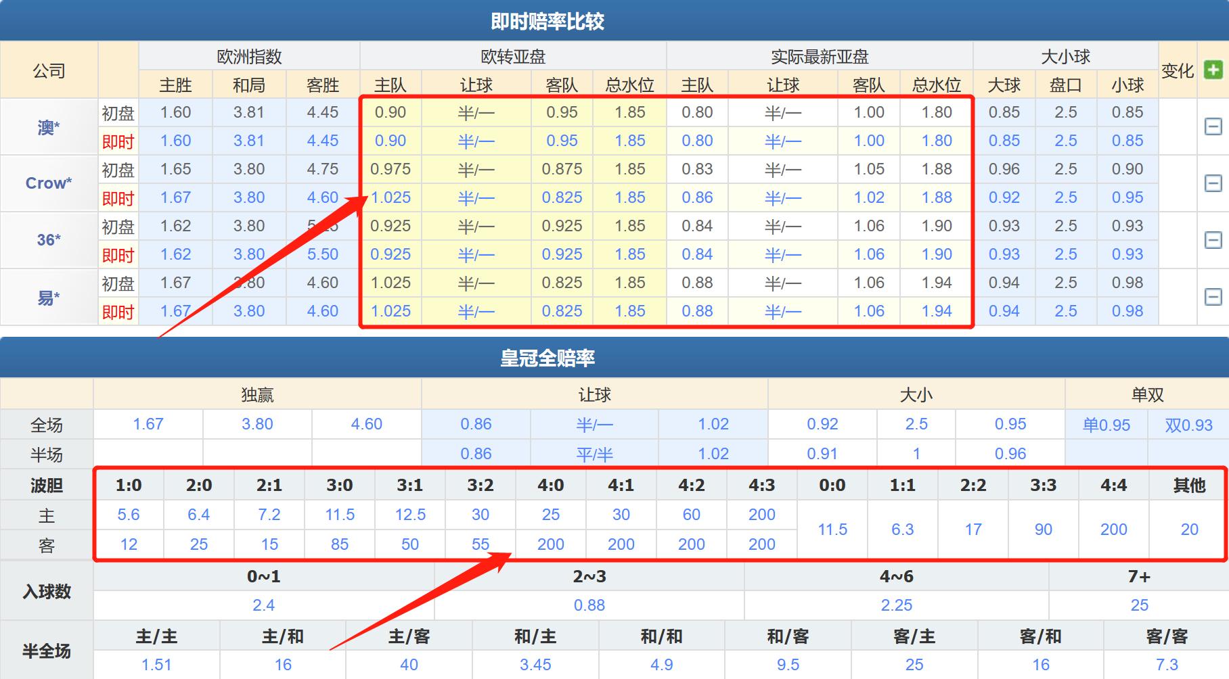Viewport: 1229px width, 679px height.
Task: Click the 1.60 主胜 opening odds of 澳*
Action: [x=175, y=112]
